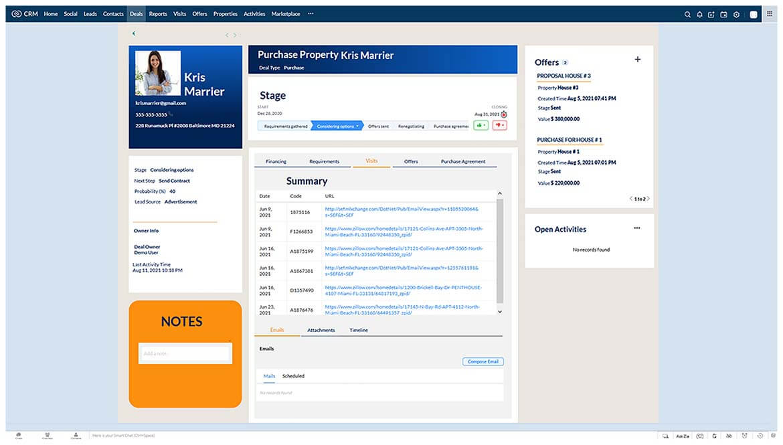Switch to Attachments tab
783x445 pixels.
pyautogui.click(x=321, y=330)
